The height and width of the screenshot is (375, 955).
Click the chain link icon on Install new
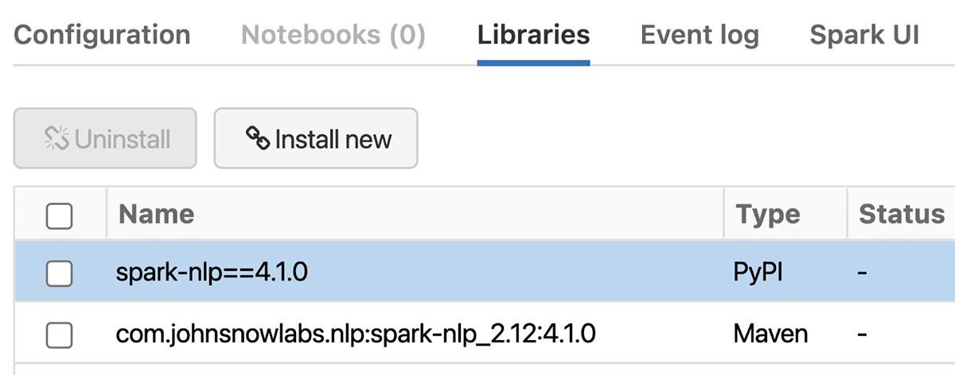point(257,139)
